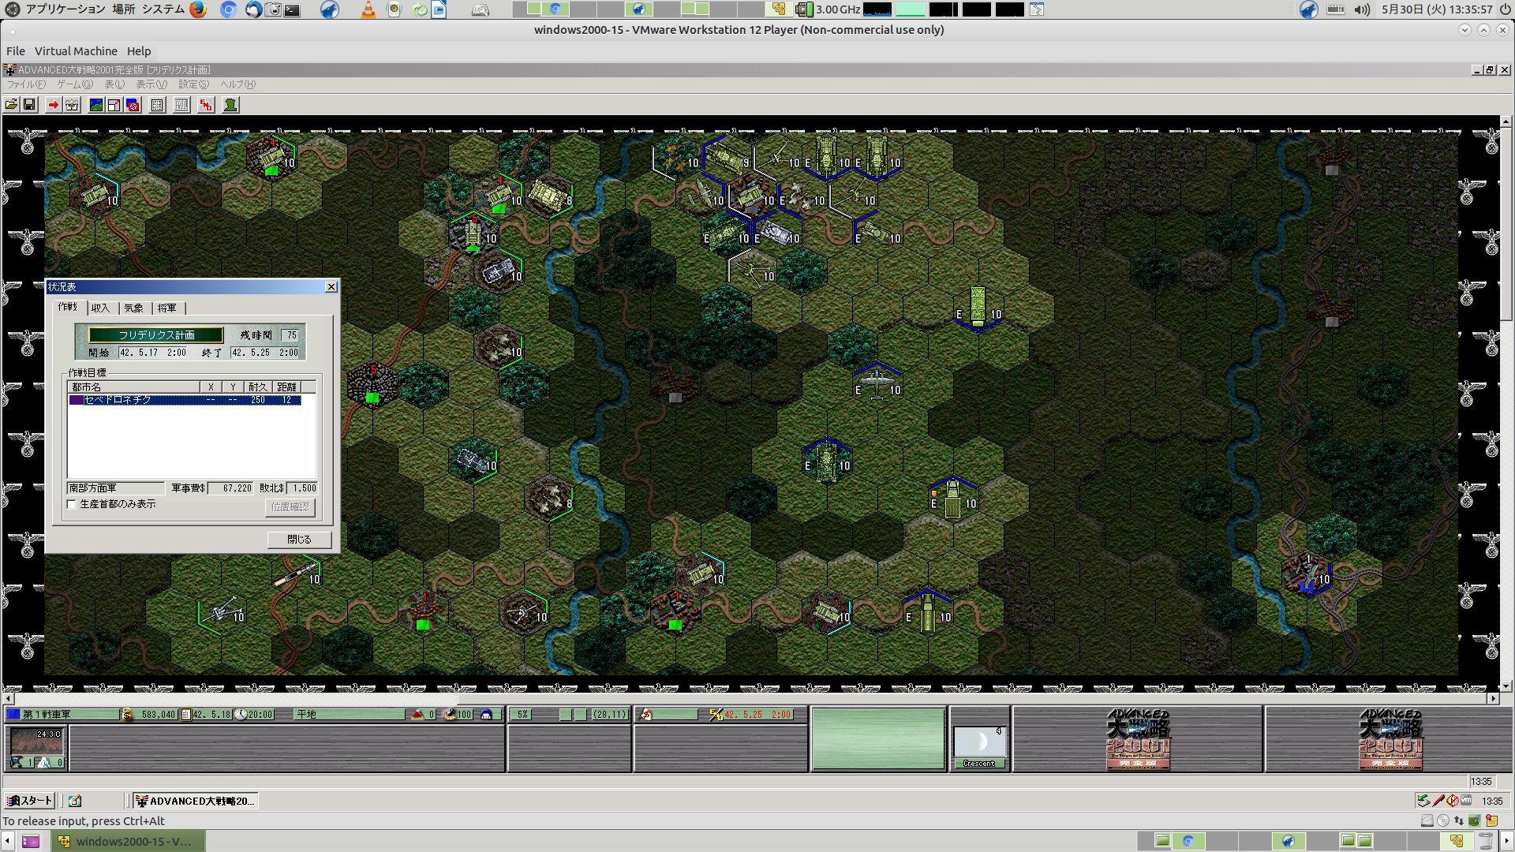Click the money bag funds icon in status bar
This screenshot has height=852, width=1515.
pos(127,715)
